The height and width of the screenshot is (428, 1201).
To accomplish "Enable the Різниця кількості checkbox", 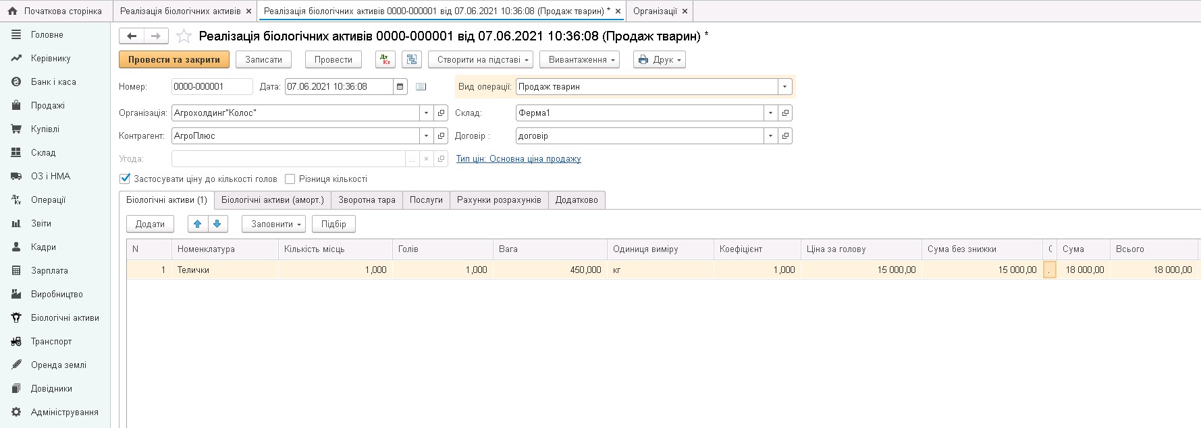I will pyautogui.click(x=290, y=179).
